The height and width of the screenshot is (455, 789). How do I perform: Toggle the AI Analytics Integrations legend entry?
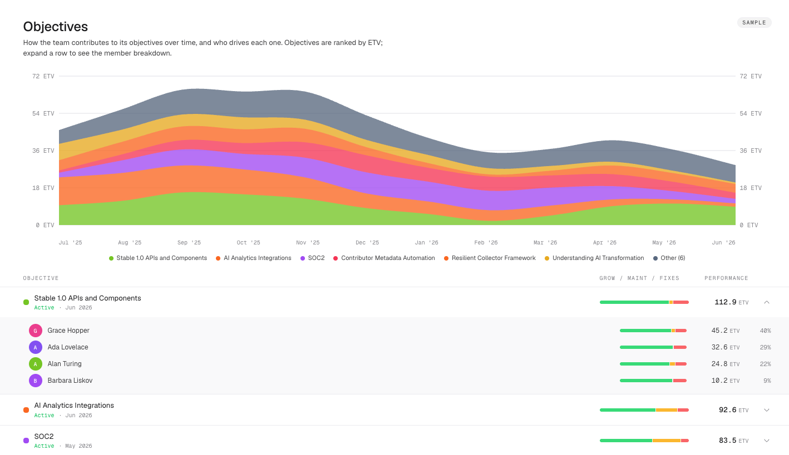point(254,258)
